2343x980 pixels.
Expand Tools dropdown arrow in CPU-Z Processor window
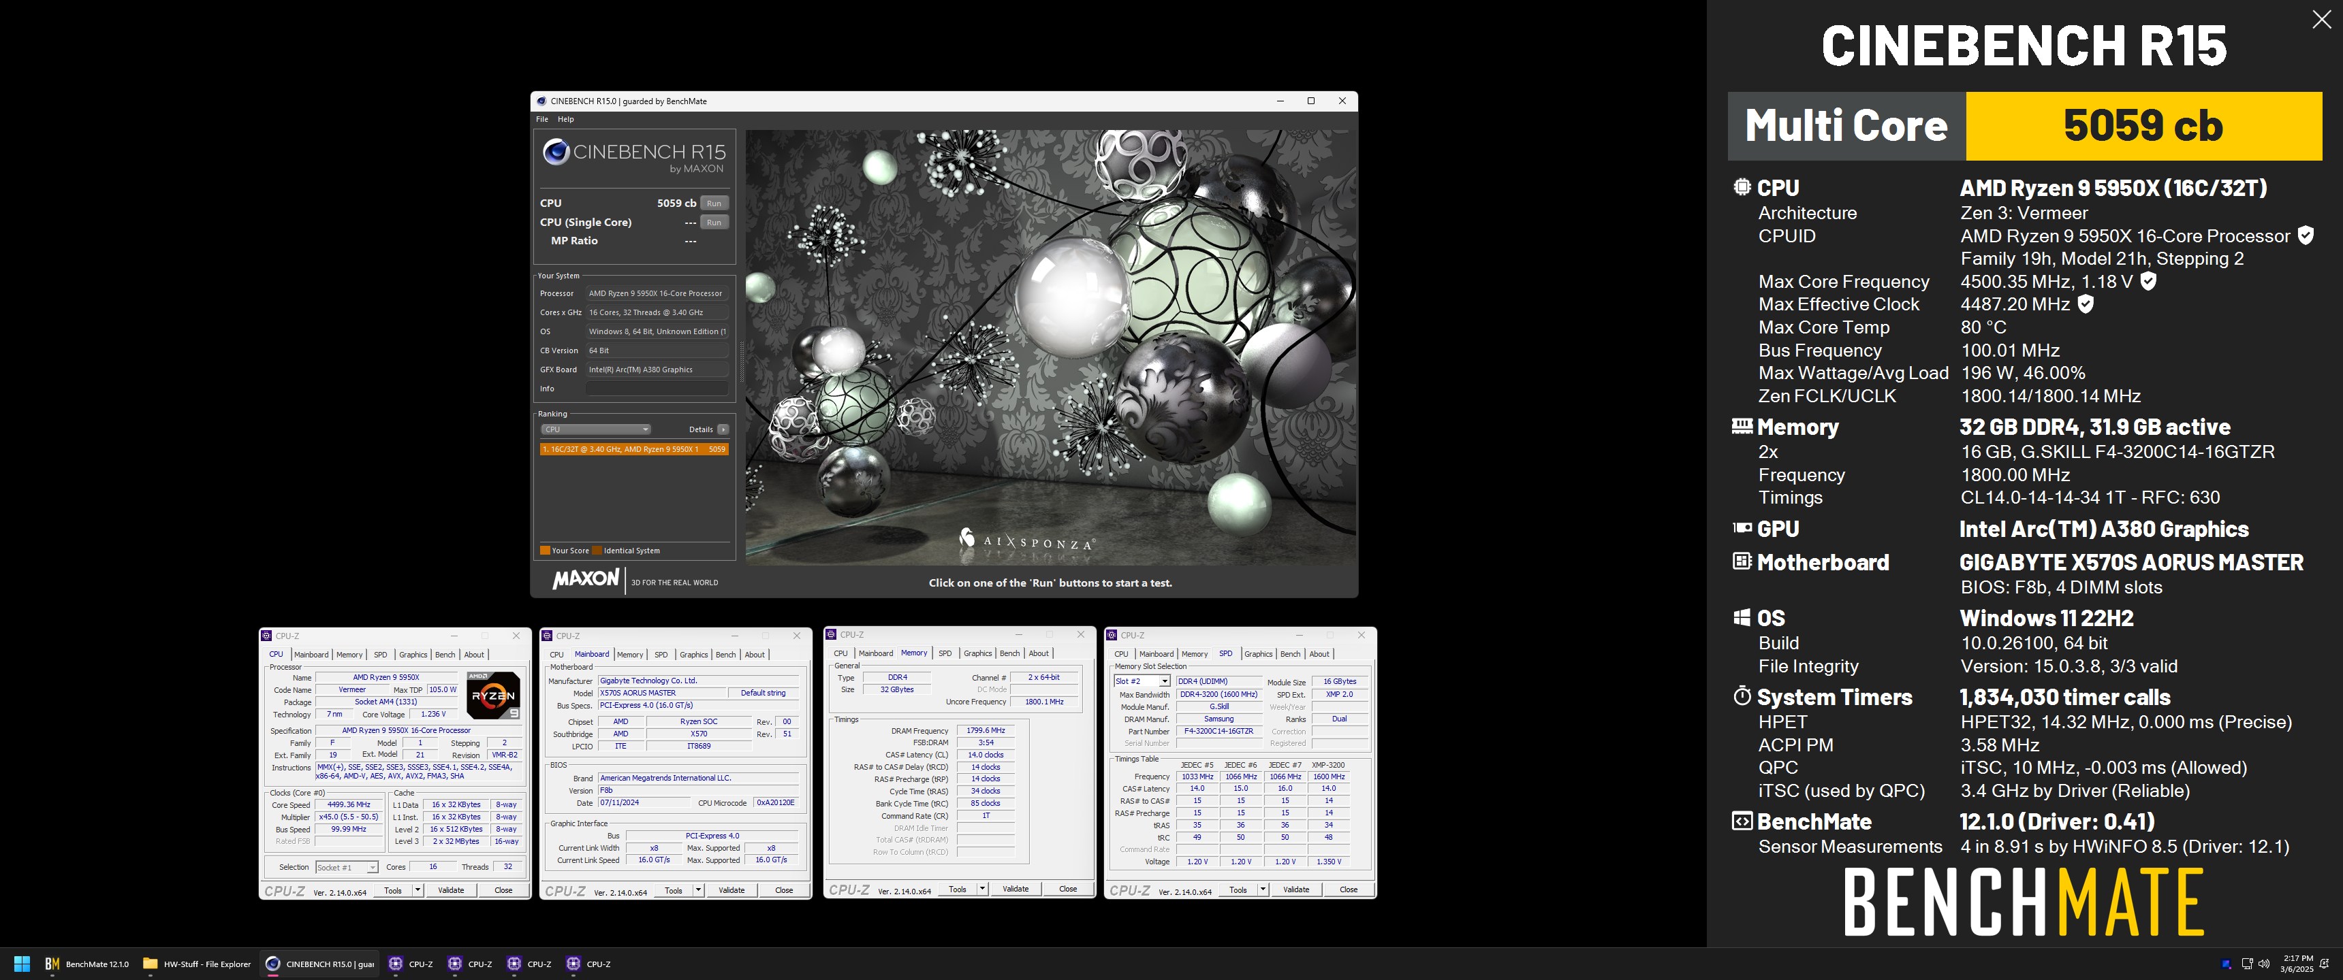pos(418,890)
